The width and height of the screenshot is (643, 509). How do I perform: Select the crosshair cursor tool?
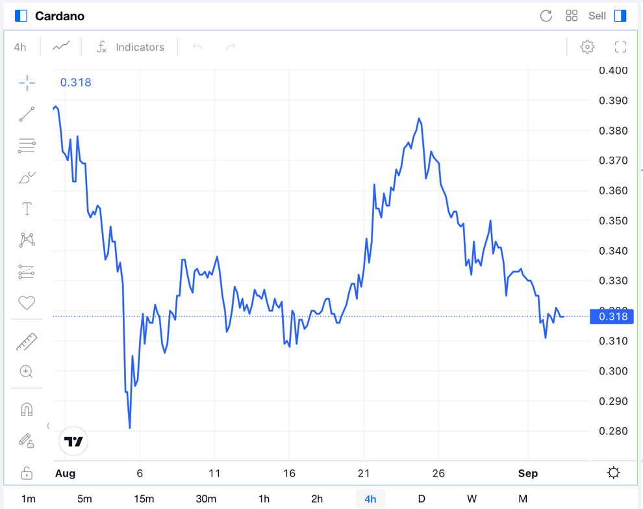pos(27,83)
